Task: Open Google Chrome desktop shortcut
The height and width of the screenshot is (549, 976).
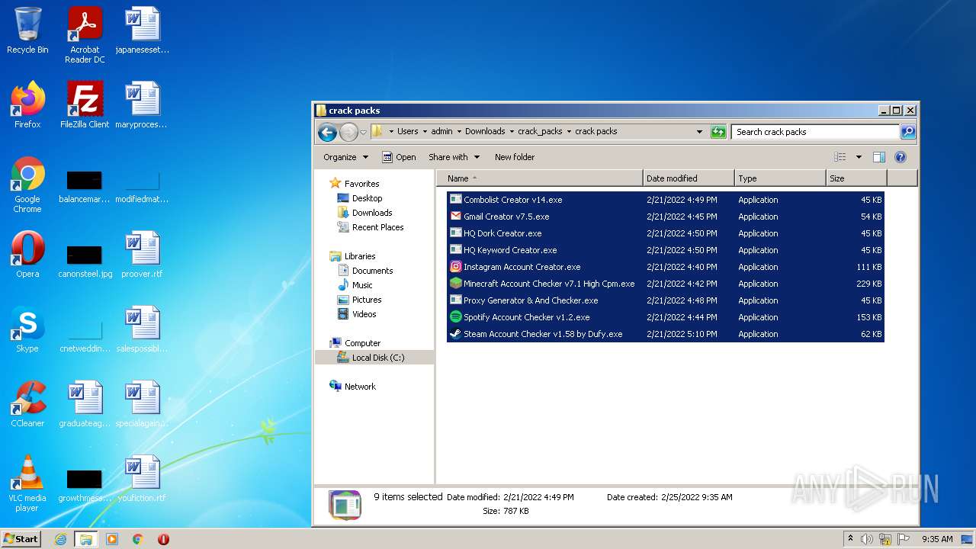Action: tap(27, 185)
